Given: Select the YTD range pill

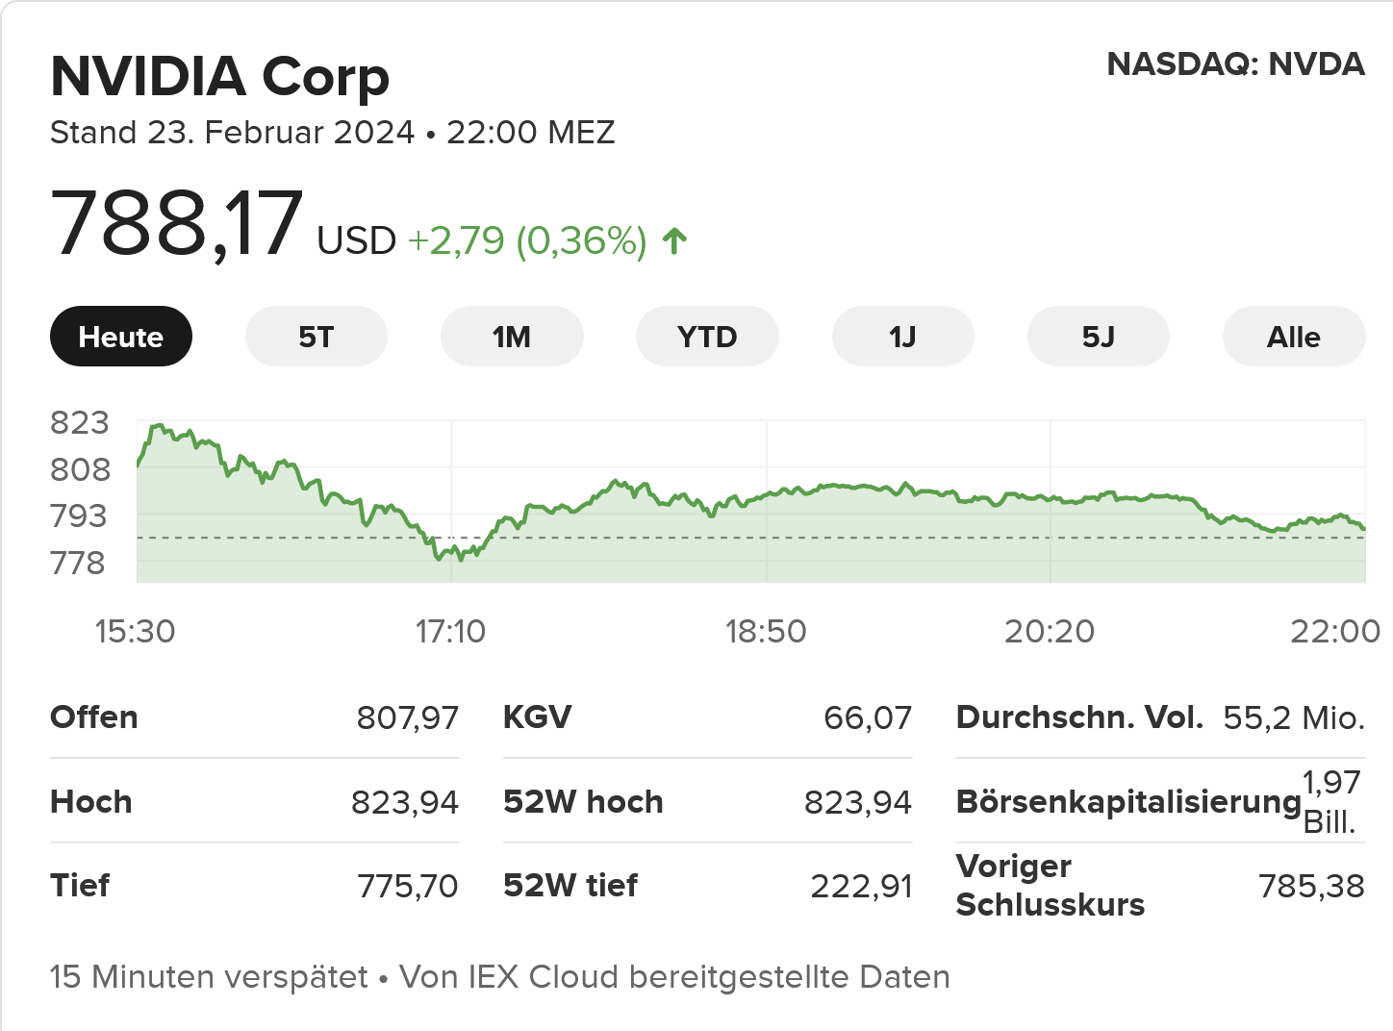Looking at the screenshot, I should pos(707,337).
